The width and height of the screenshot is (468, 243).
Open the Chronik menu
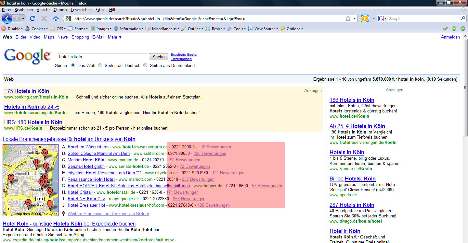(x=60, y=10)
